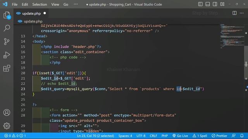Change language mode PHP
Screen dimensions: 248x139
point(164,136)
